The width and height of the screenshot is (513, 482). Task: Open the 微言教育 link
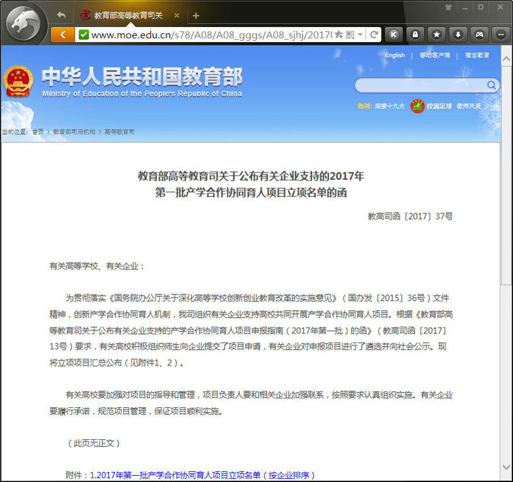pyautogui.click(x=477, y=55)
